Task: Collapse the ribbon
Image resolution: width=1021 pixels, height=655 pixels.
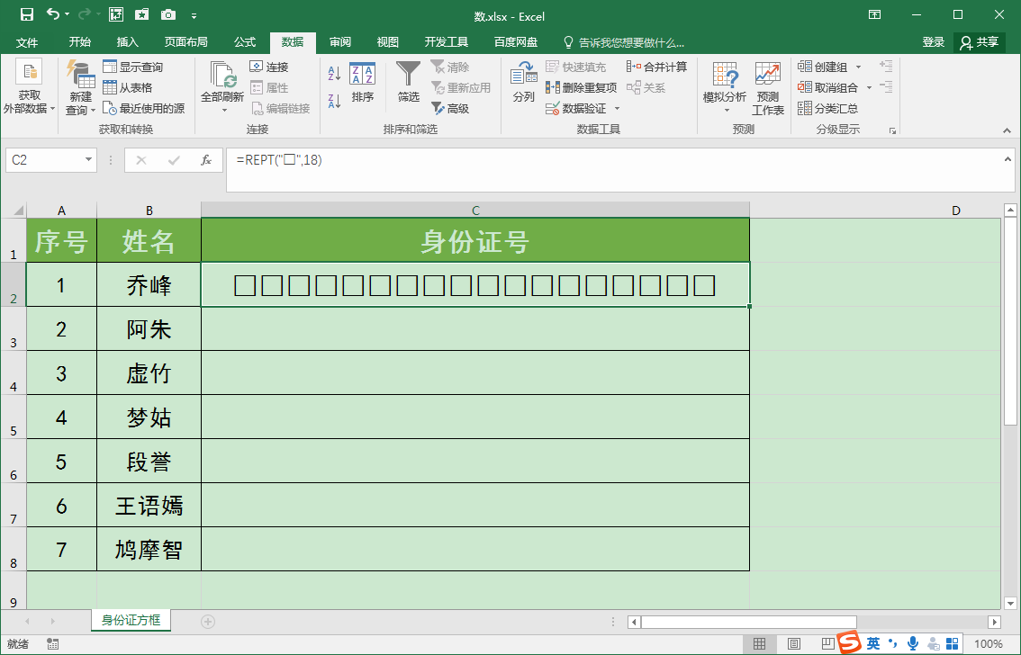Action: (x=1007, y=130)
